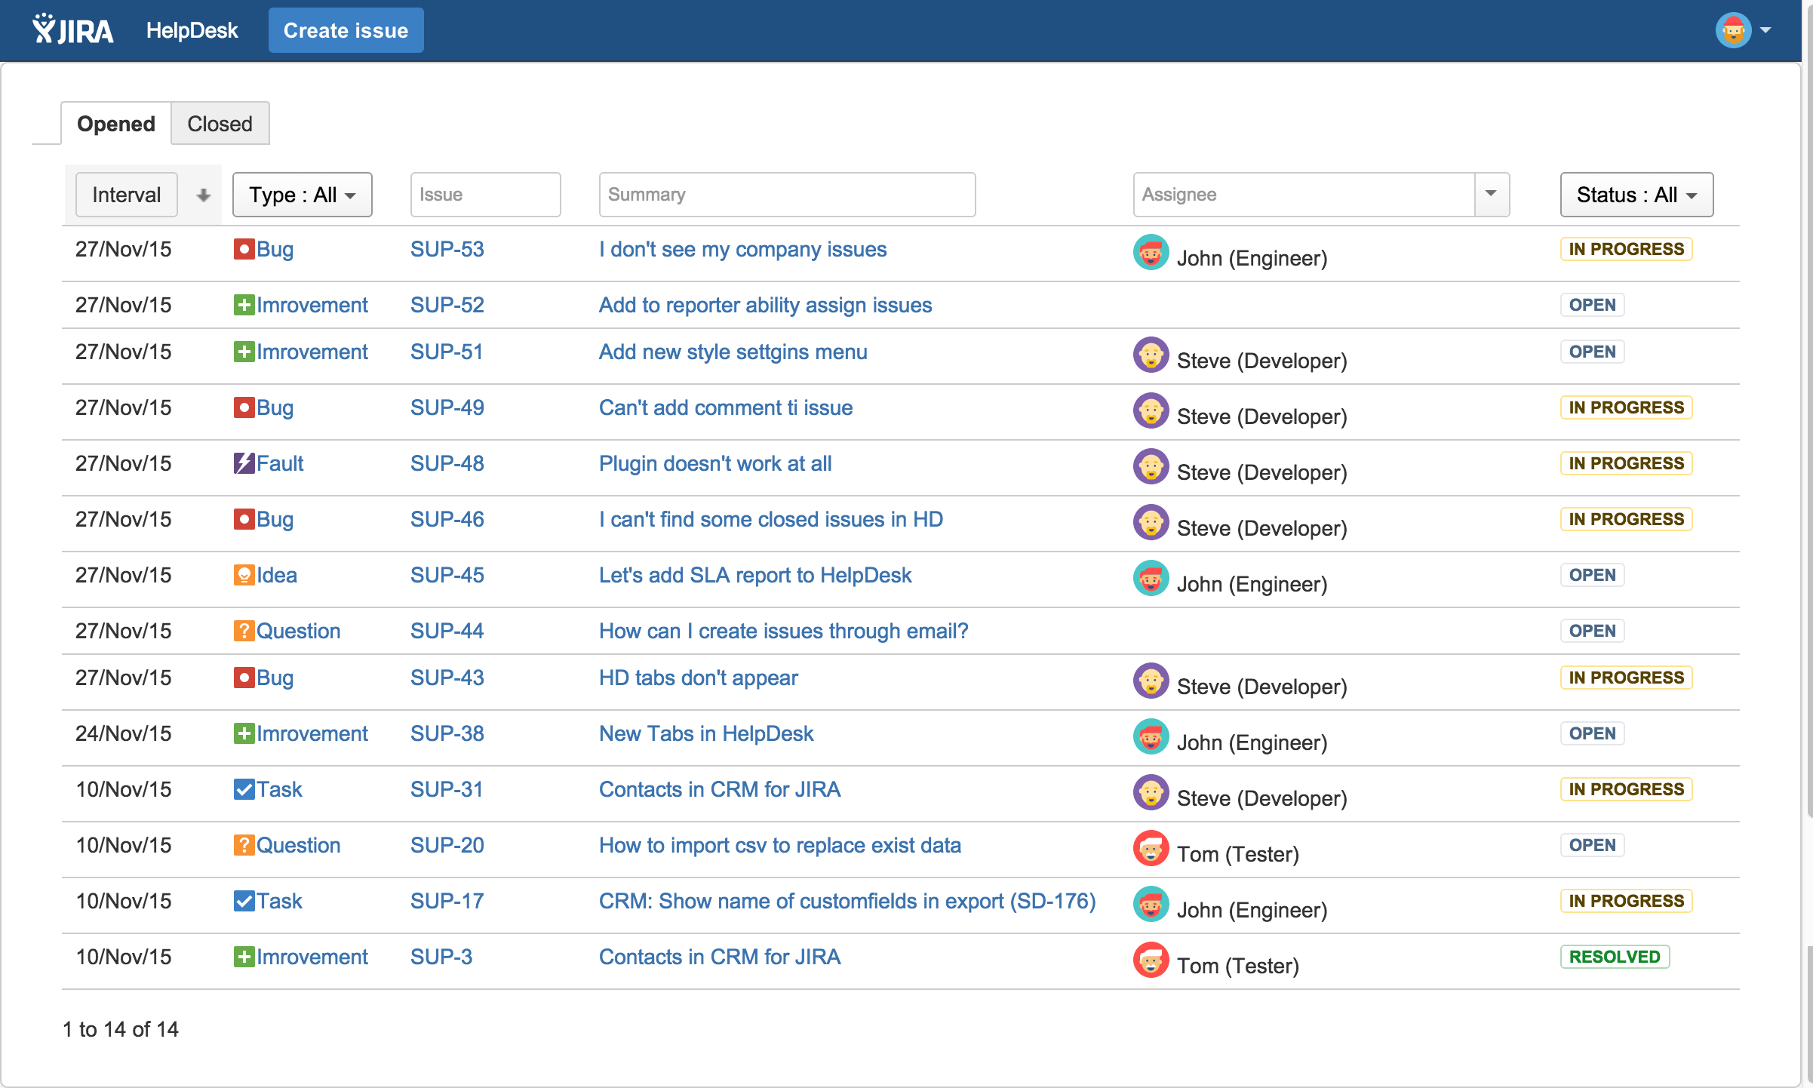Select the Opened tab
The width and height of the screenshot is (1813, 1088).
click(x=116, y=123)
